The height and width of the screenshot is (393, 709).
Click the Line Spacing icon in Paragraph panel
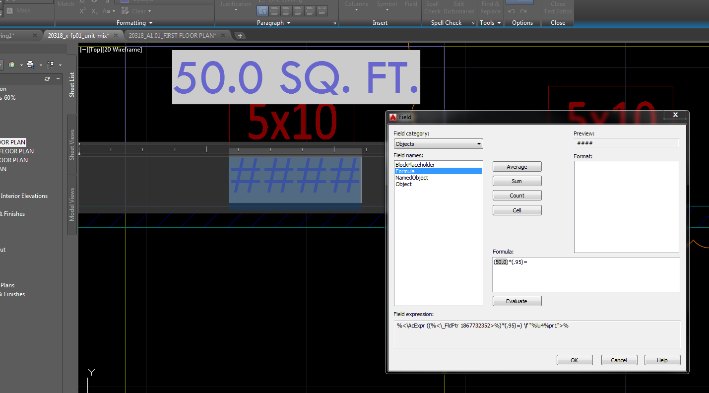point(260,2)
